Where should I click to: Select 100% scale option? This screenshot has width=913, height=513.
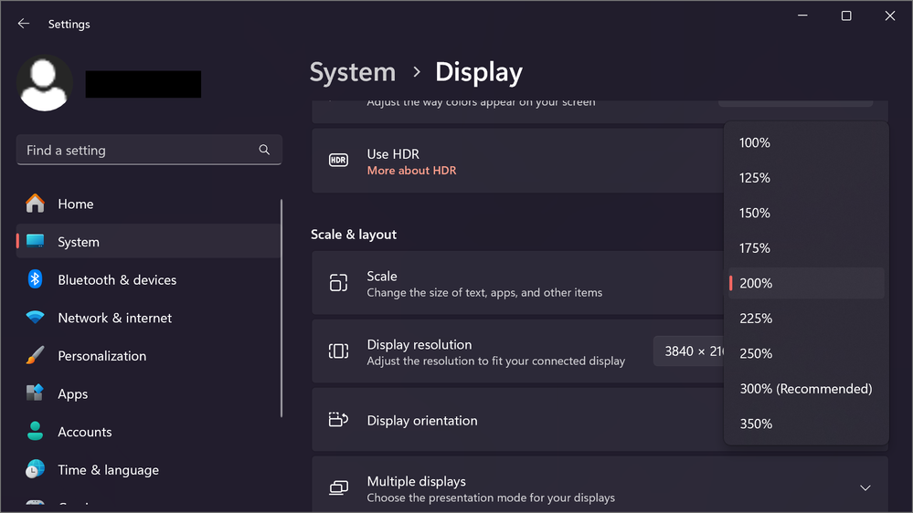755,142
